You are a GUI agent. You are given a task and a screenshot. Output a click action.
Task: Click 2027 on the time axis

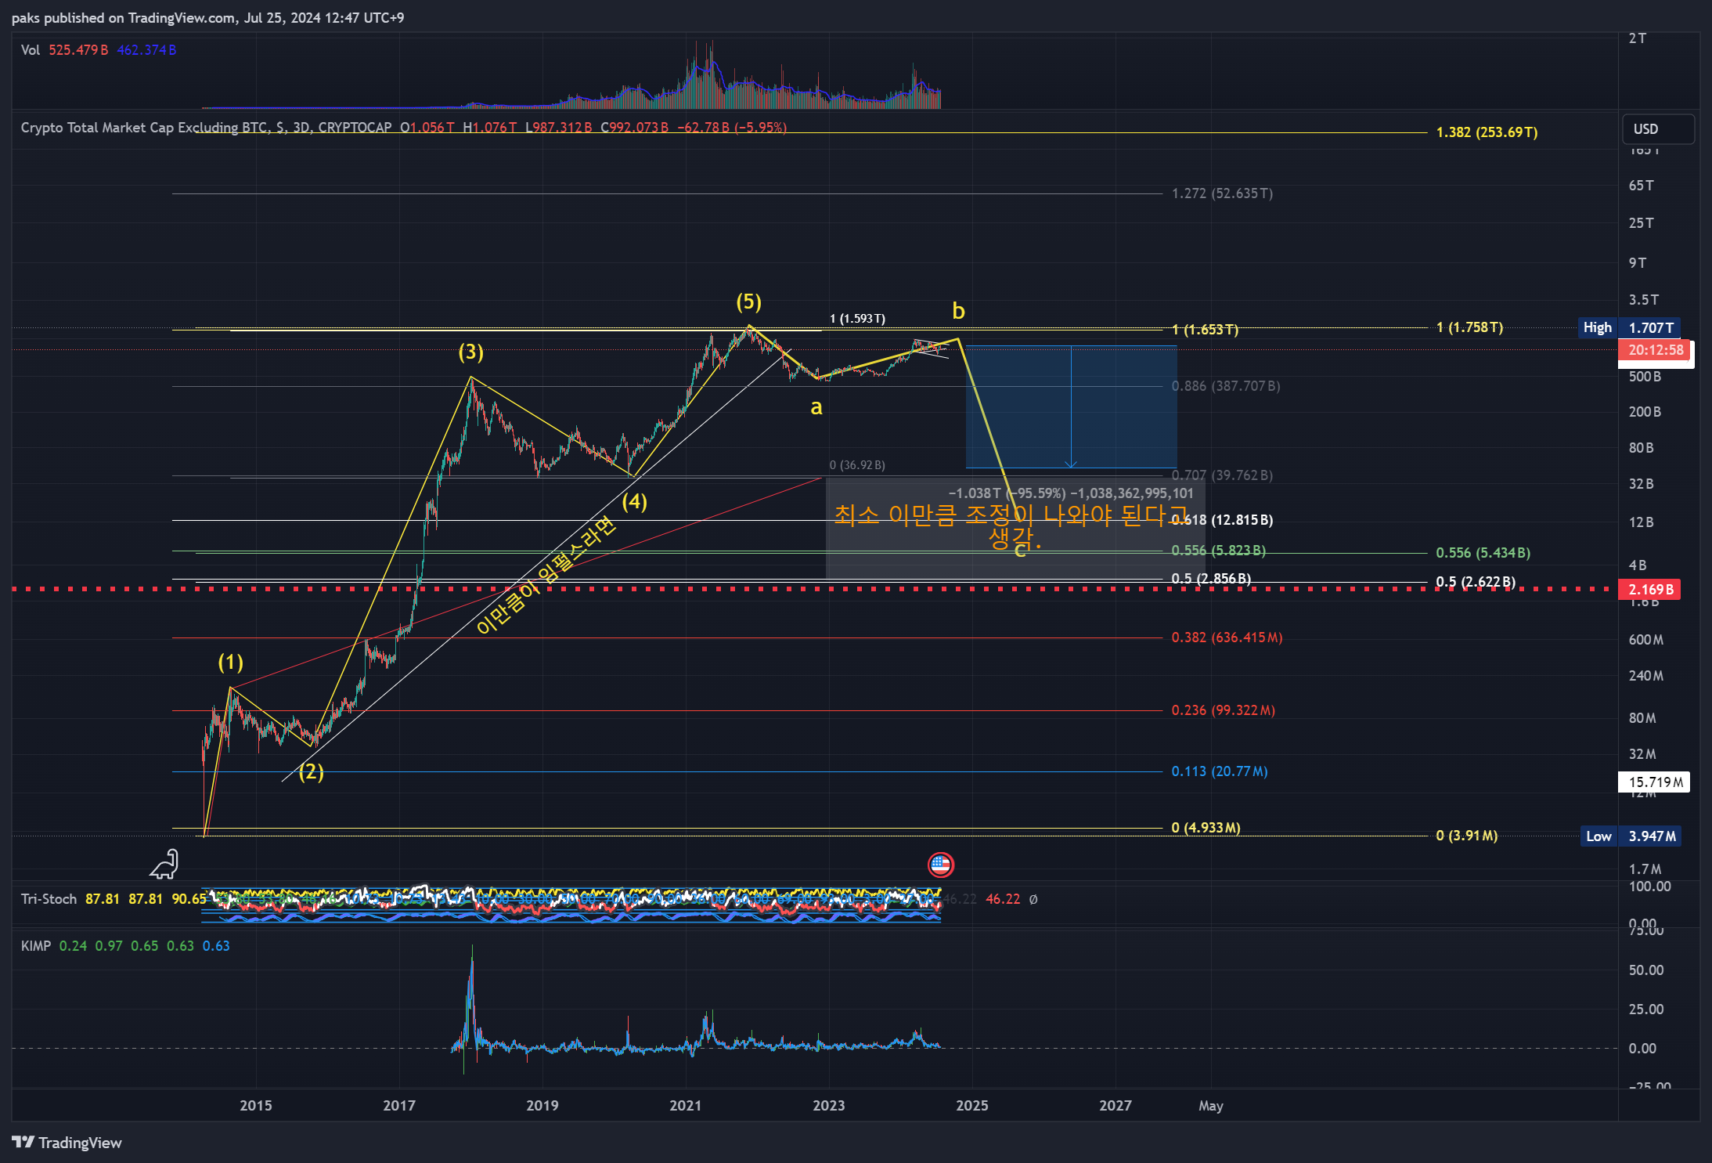point(1116,1106)
